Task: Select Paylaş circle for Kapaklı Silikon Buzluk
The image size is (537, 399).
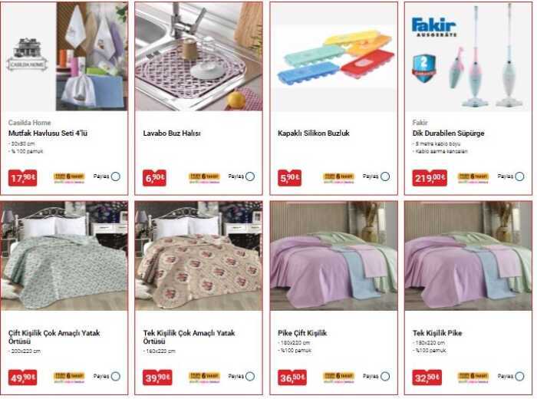Action: coord(385,176)
